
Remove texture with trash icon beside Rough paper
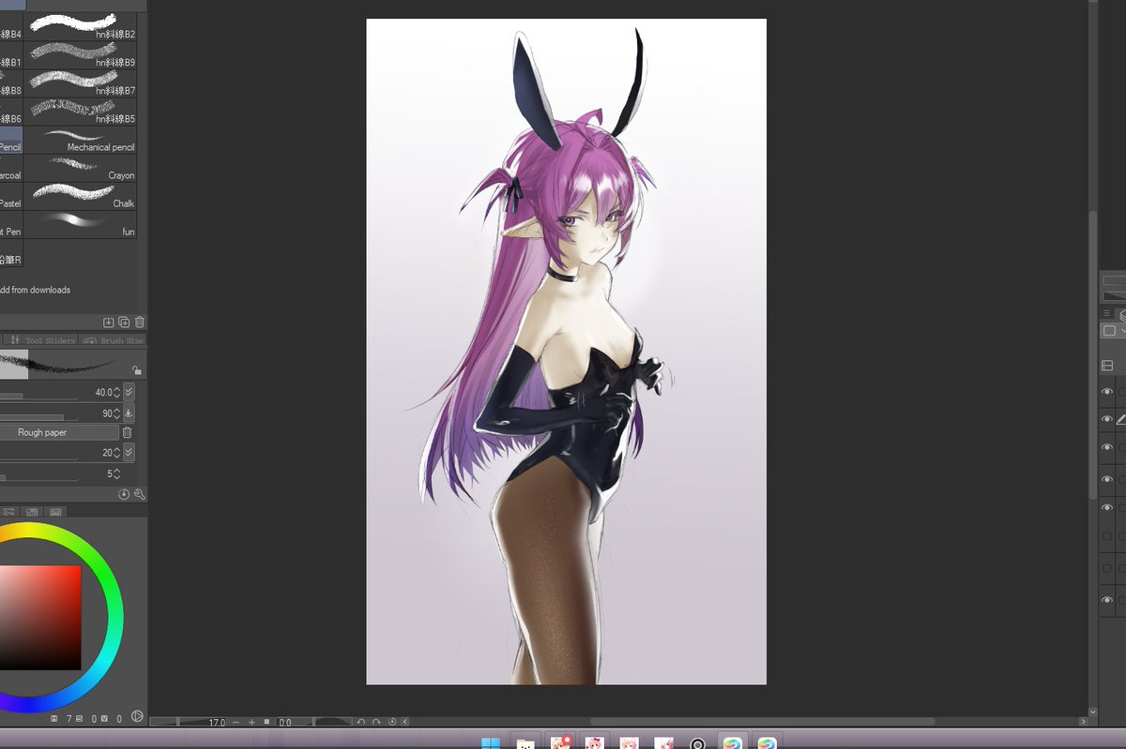tap(128, 432)
